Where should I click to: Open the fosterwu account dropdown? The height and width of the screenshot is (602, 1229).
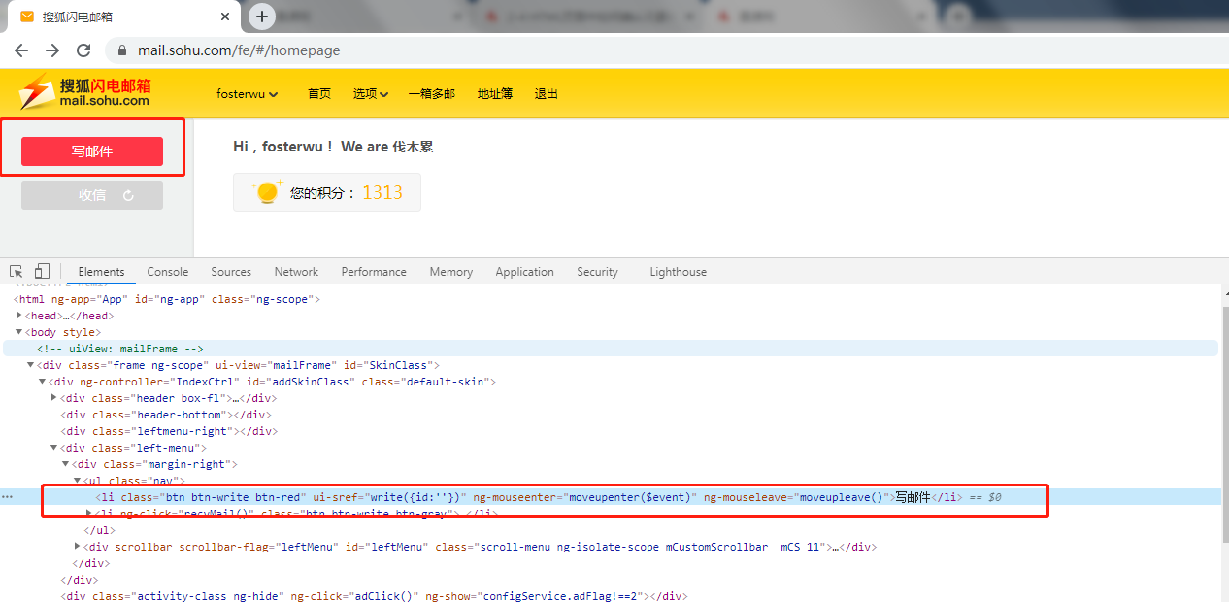tap(247, 94)
